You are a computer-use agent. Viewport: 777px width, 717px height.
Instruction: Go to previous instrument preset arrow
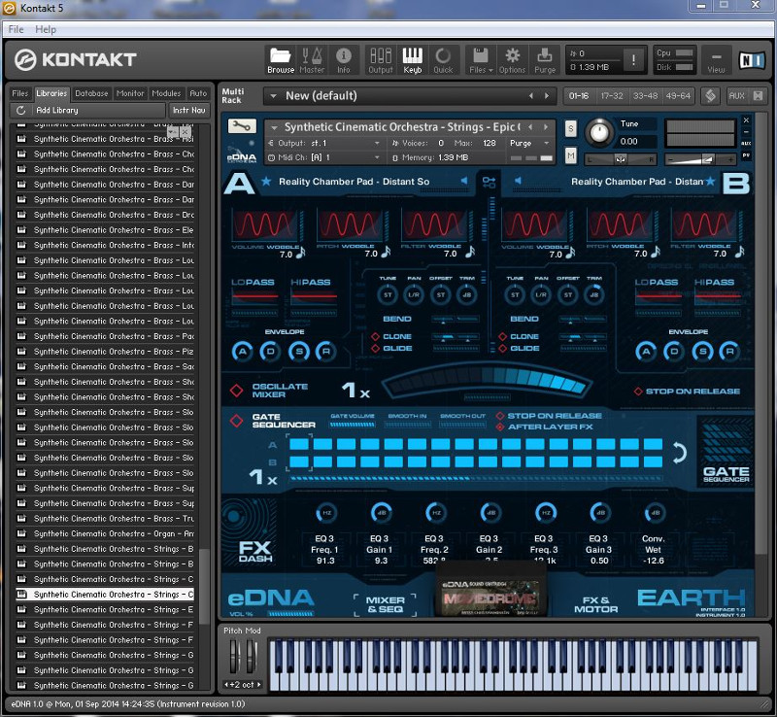pyautogui.click(x=530, y=127)
